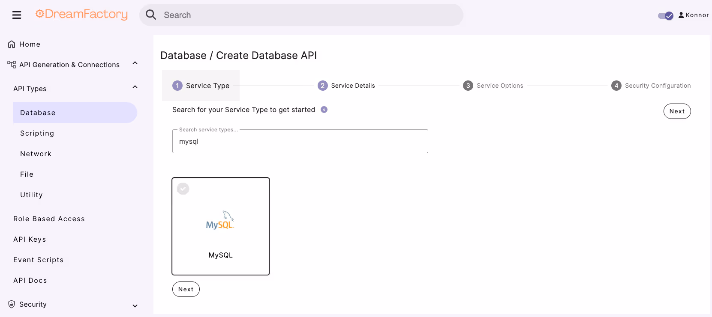Click the search magnifier icon
The width and height of the screenshot is (712, 317).
151,15
